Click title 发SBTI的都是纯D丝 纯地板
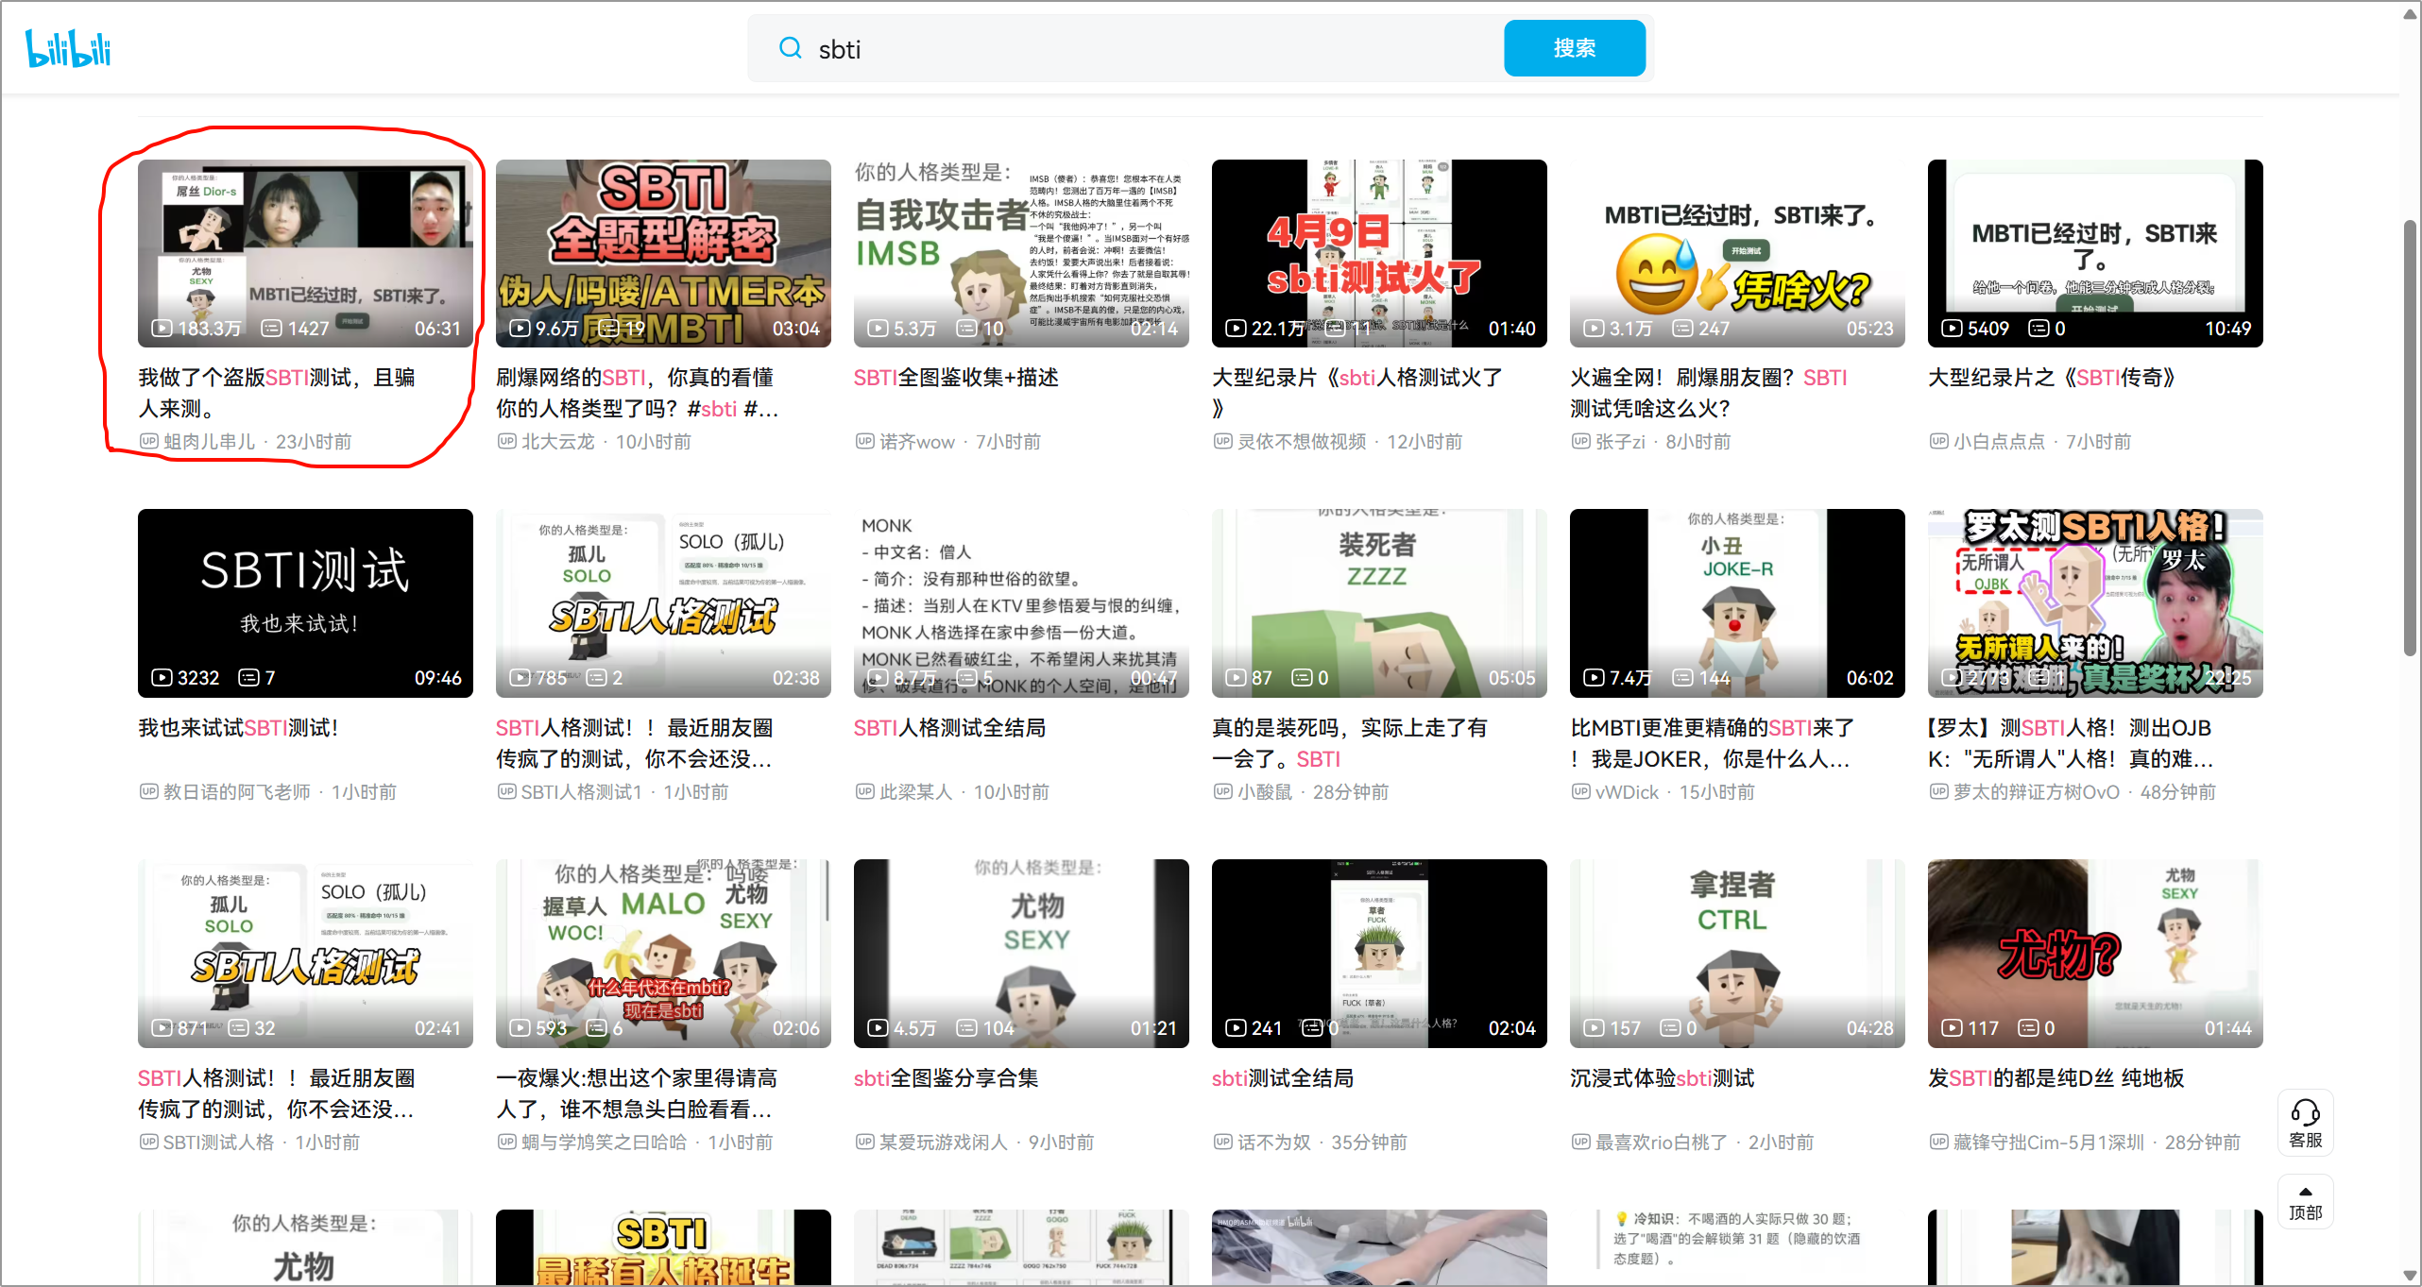2422x1287 pixels. [2056, 1078]
